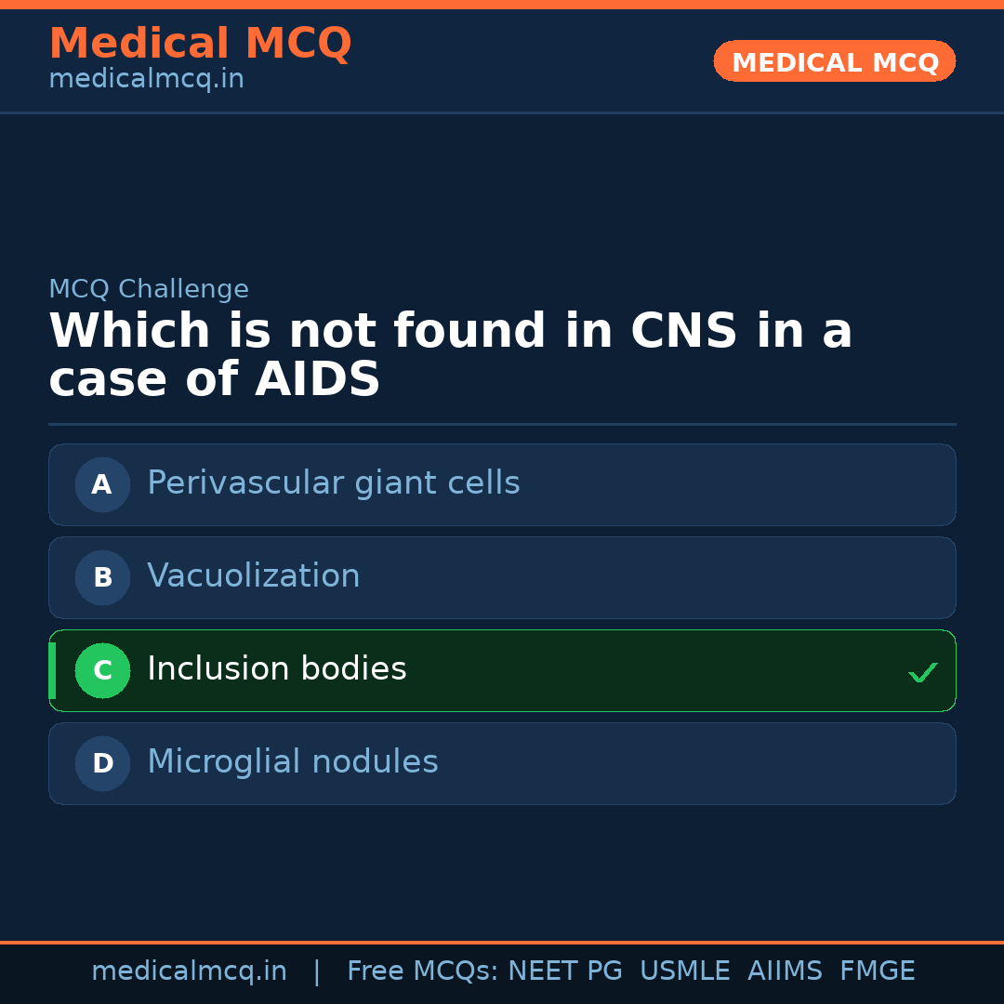Click the 'MCQ Challenge' label

click(149, 289)
